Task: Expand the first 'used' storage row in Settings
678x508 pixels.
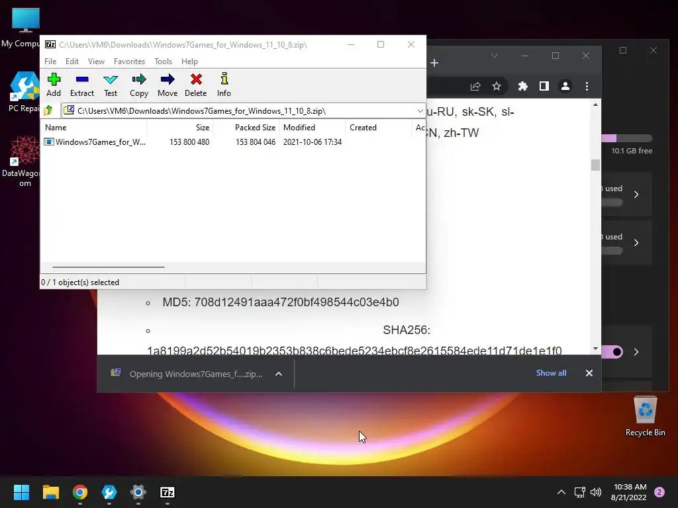Action: [636, 194]
